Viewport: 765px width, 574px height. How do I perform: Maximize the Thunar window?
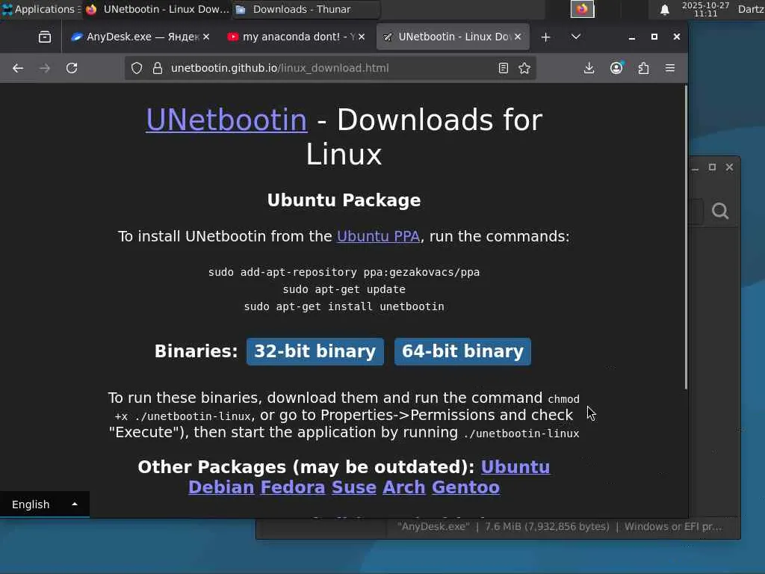712,167
